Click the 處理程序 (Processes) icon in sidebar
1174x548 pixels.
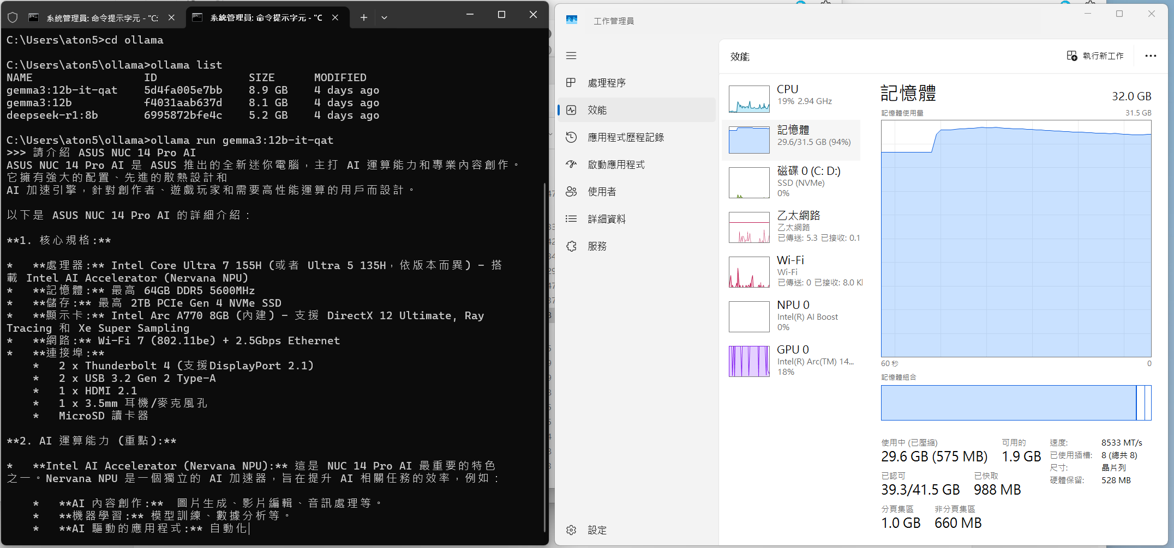coord(571,83)
